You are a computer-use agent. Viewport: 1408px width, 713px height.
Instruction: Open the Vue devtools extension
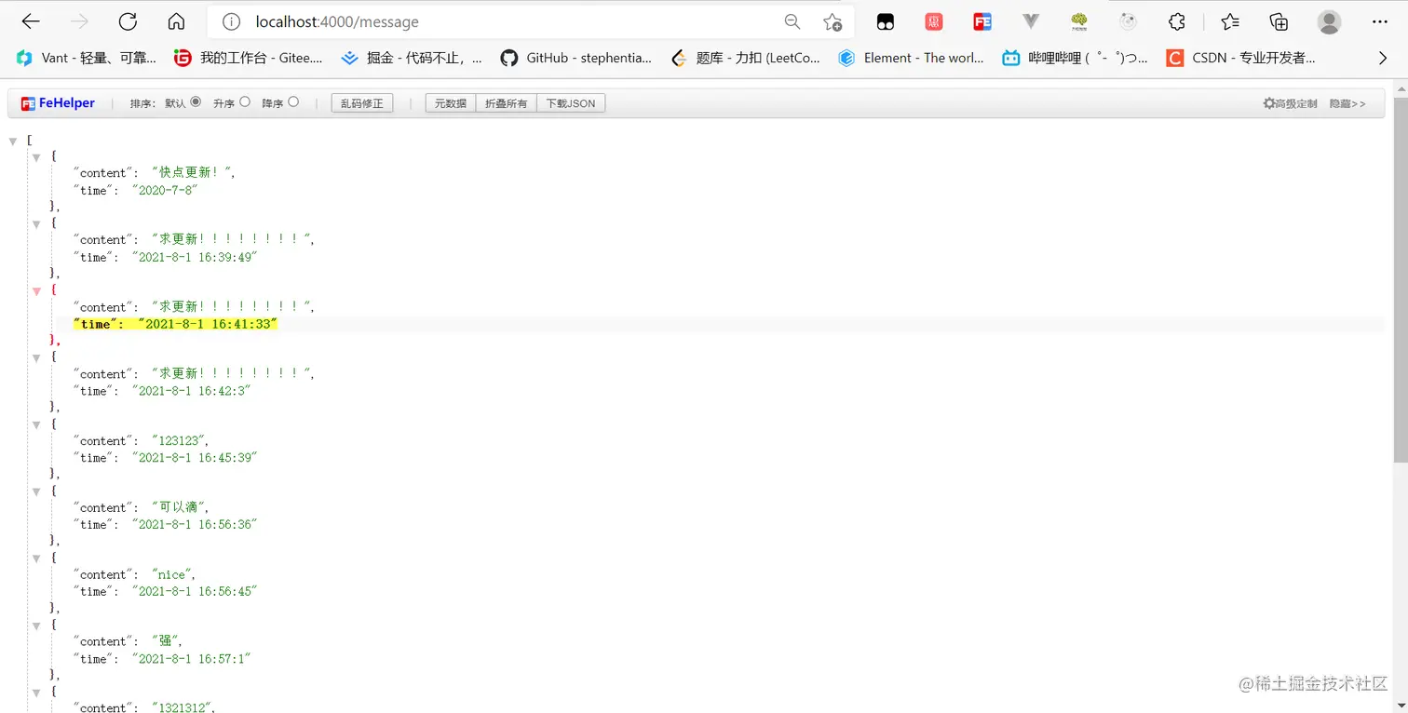coord(1031,22)
